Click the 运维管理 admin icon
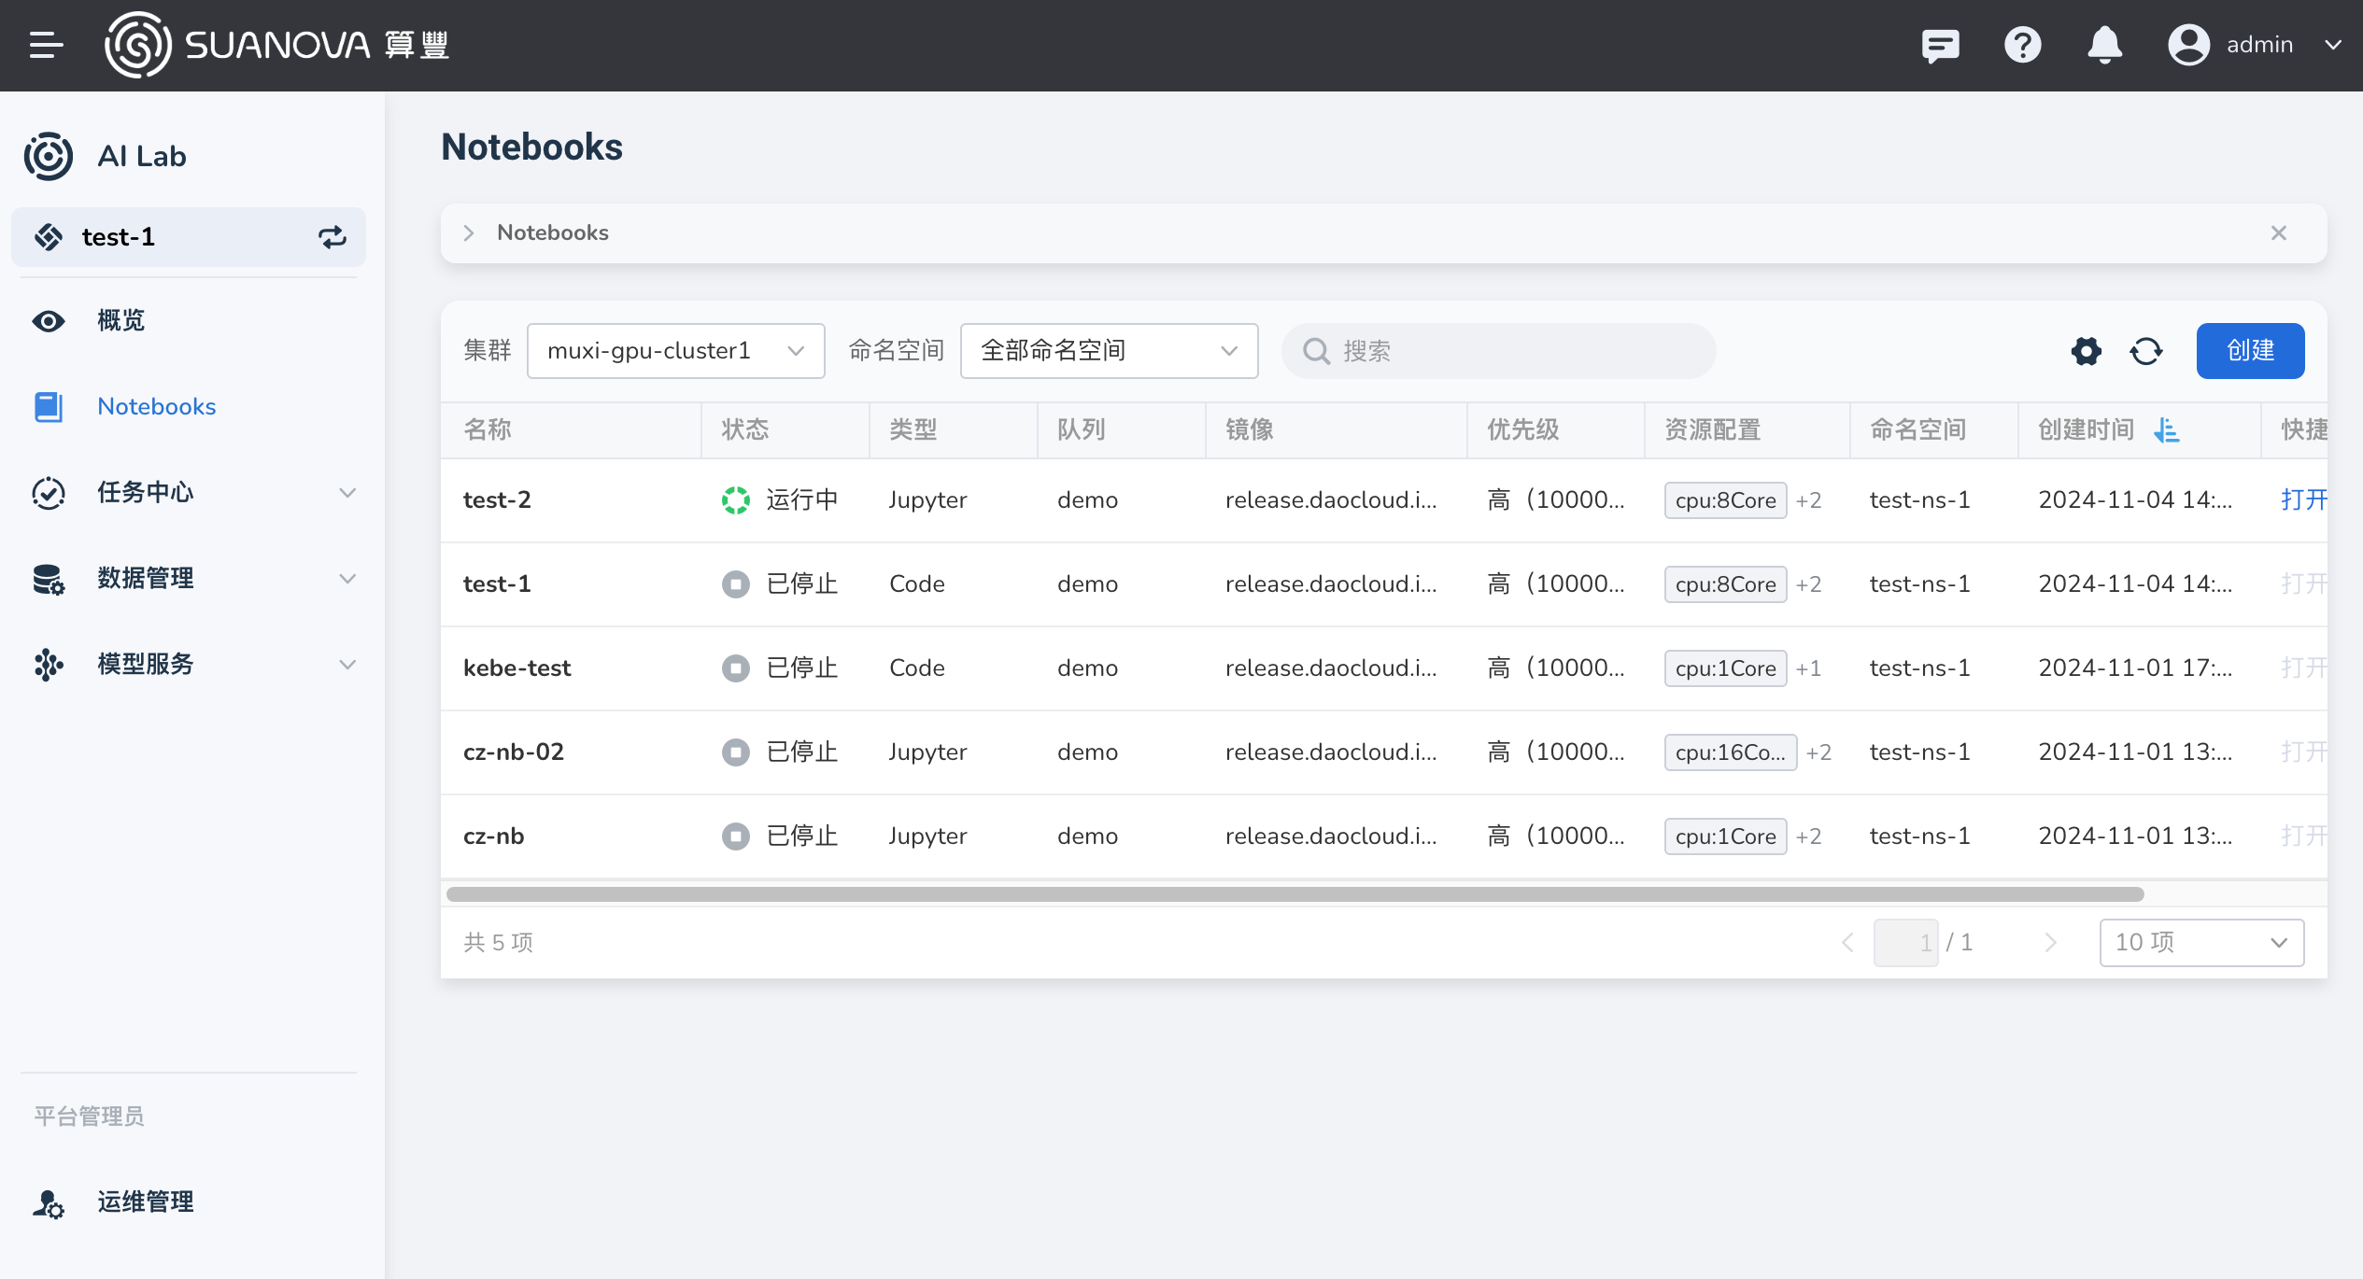 49,1203
